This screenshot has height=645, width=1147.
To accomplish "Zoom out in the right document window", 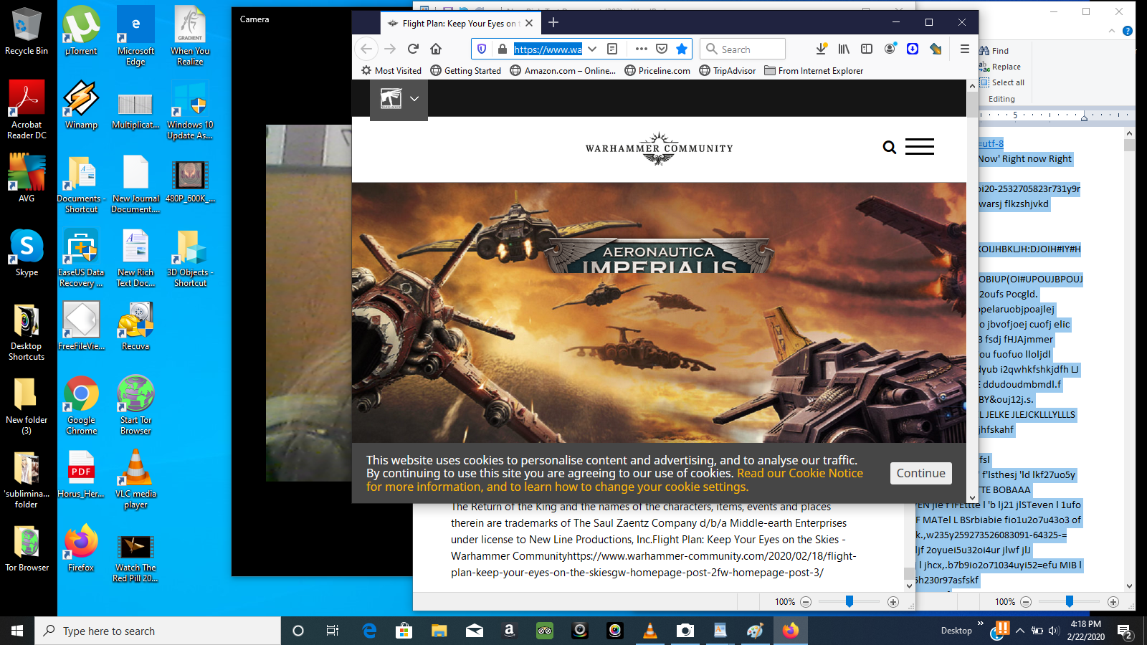I will click(x=1026, y=602).
